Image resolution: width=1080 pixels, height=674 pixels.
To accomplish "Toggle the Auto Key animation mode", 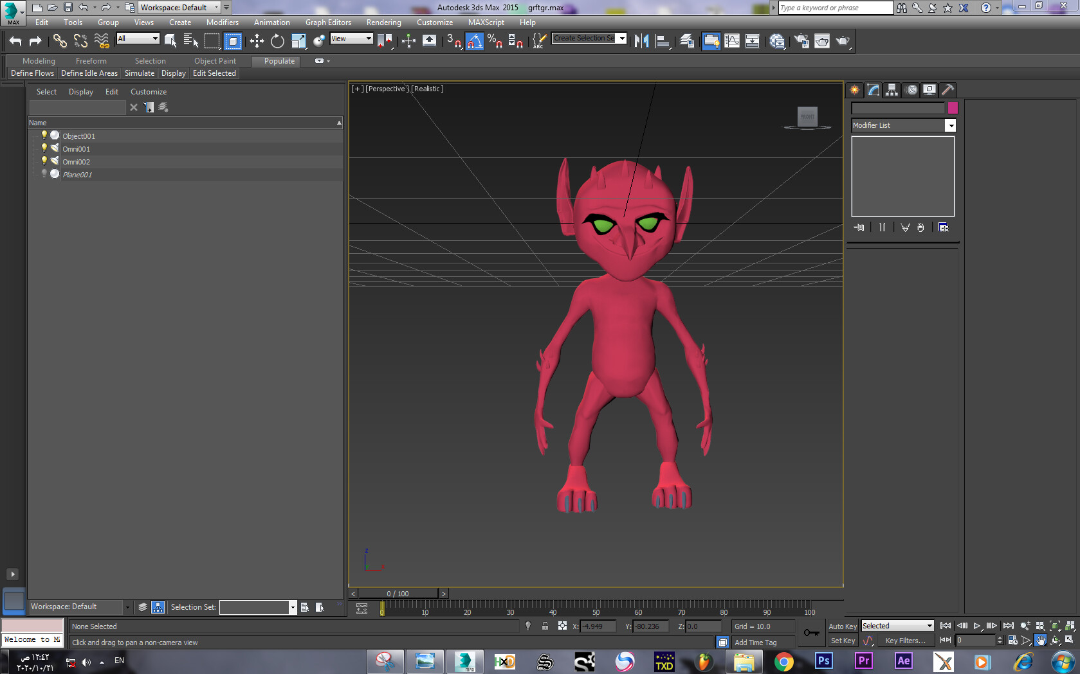I will tap(842, 626).
